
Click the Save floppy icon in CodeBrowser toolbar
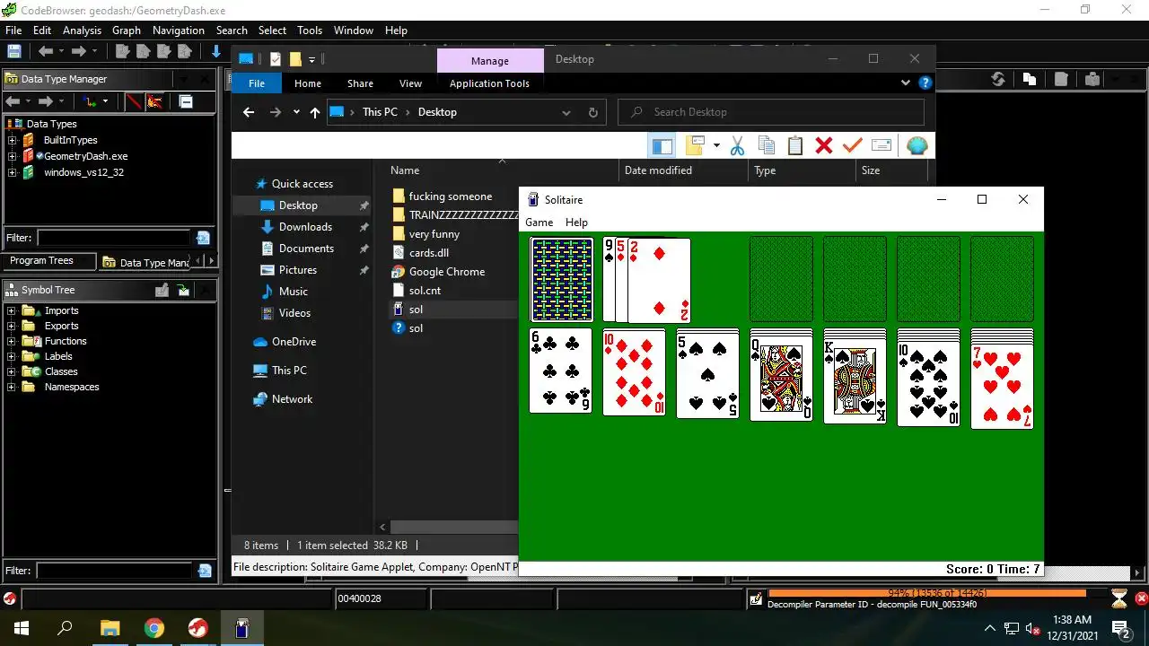pyautogui.click(x=13, y=52)
